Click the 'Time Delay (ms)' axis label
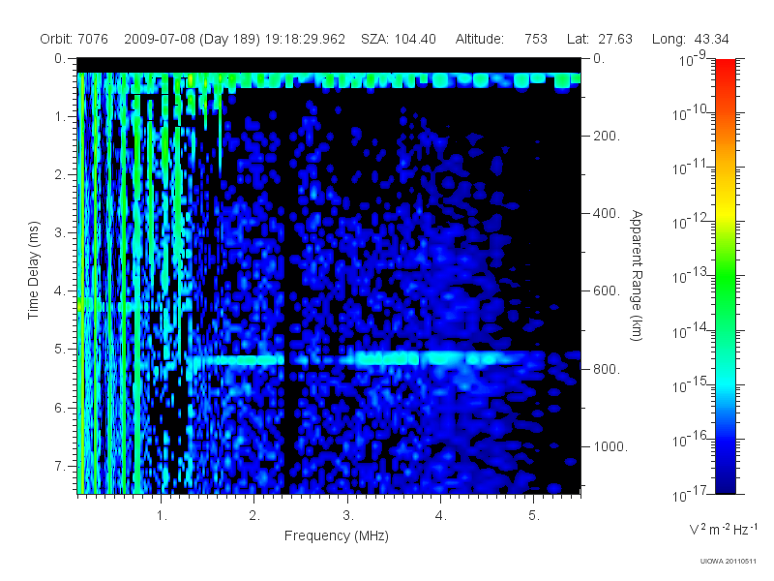This screenshot has height=581, width=774. coord(33,270)
